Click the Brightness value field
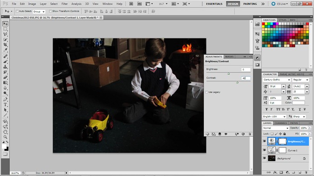Screen dimensions: 314x176 pyautogui.click(x=246, y=69)
